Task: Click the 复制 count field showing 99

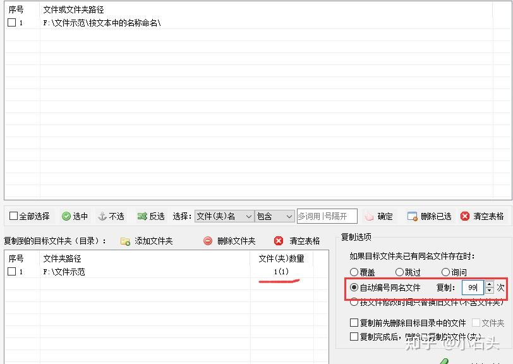Action: tap(473, 288)
